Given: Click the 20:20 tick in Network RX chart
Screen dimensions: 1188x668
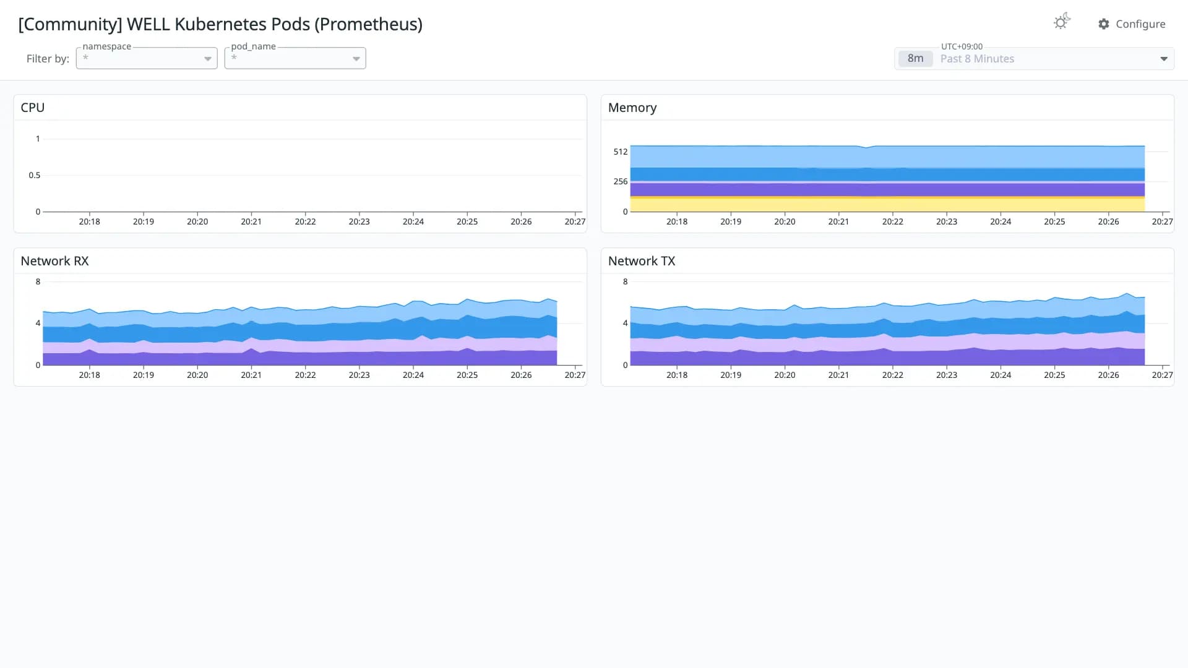Looking at the screenshot, I should tap(197, 375).
